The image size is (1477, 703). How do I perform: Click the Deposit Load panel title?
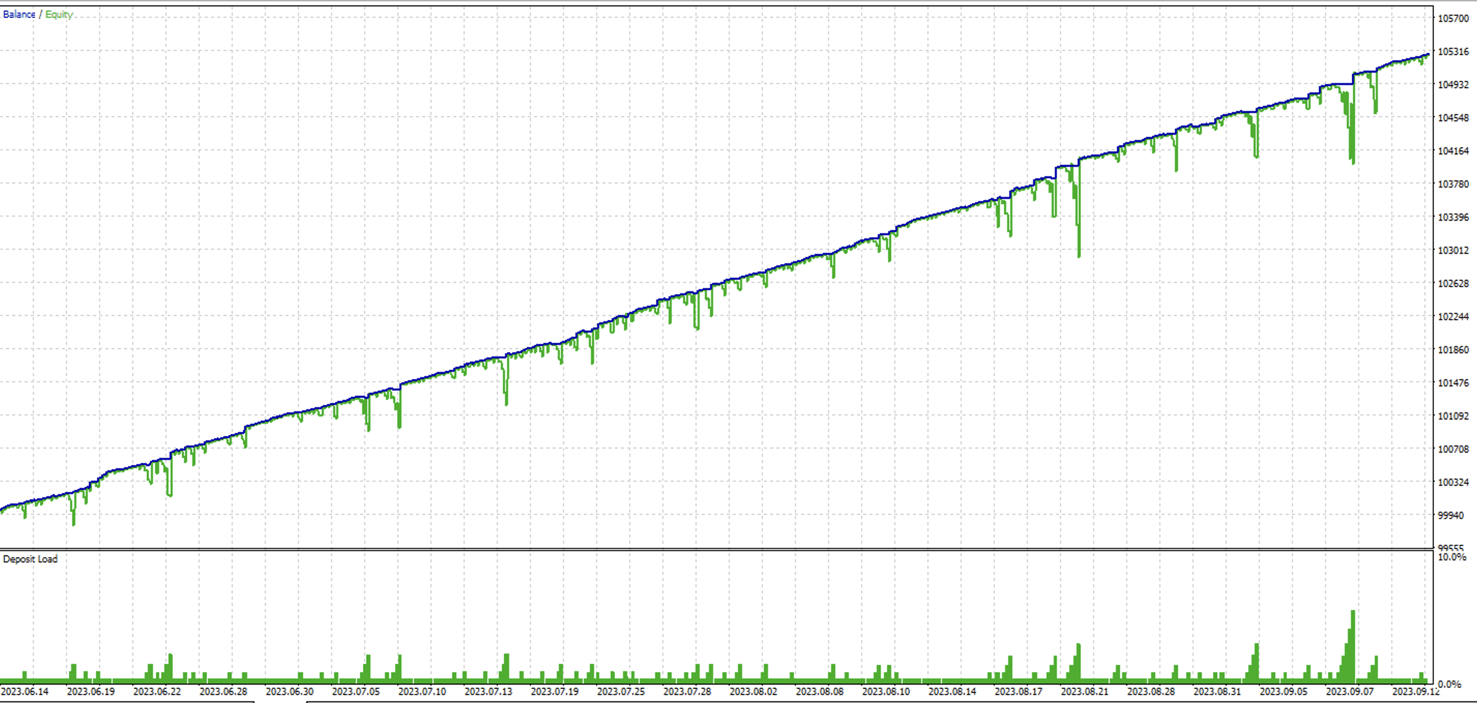[31, 559]
